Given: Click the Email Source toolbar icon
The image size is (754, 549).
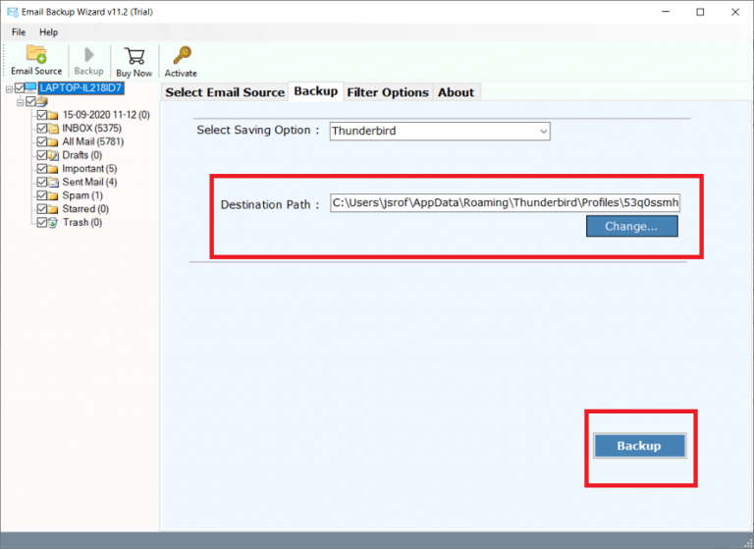Looking at the screenshot, I should click(x=36, y=54).
